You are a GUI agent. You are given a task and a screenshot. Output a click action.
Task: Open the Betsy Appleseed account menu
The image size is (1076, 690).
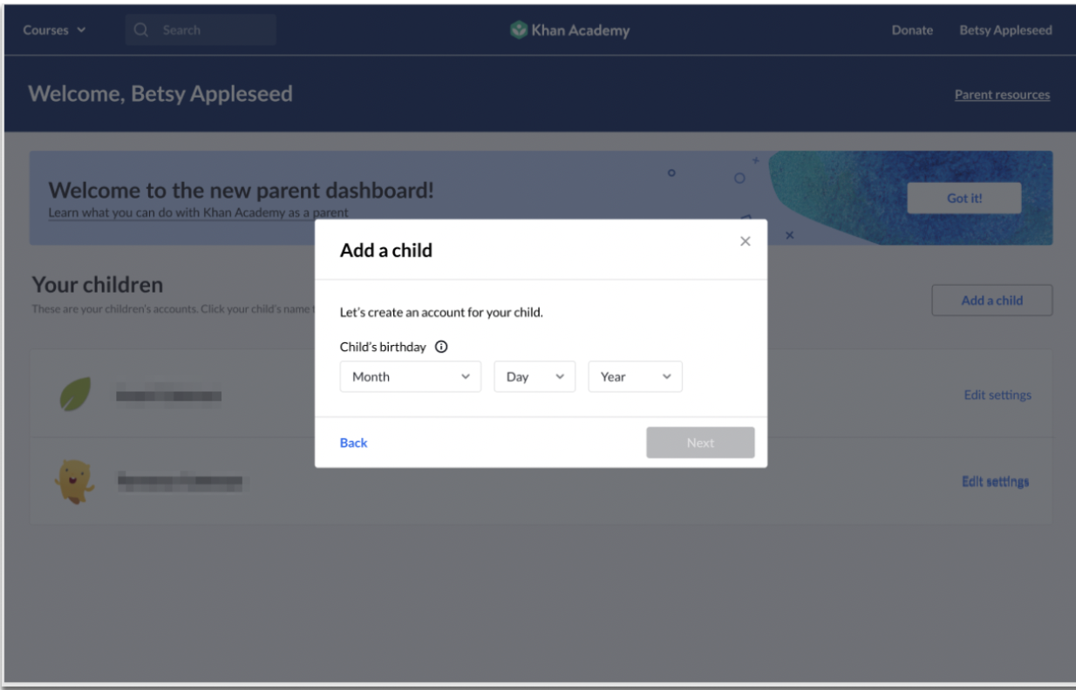click(x=1005, y=30)
